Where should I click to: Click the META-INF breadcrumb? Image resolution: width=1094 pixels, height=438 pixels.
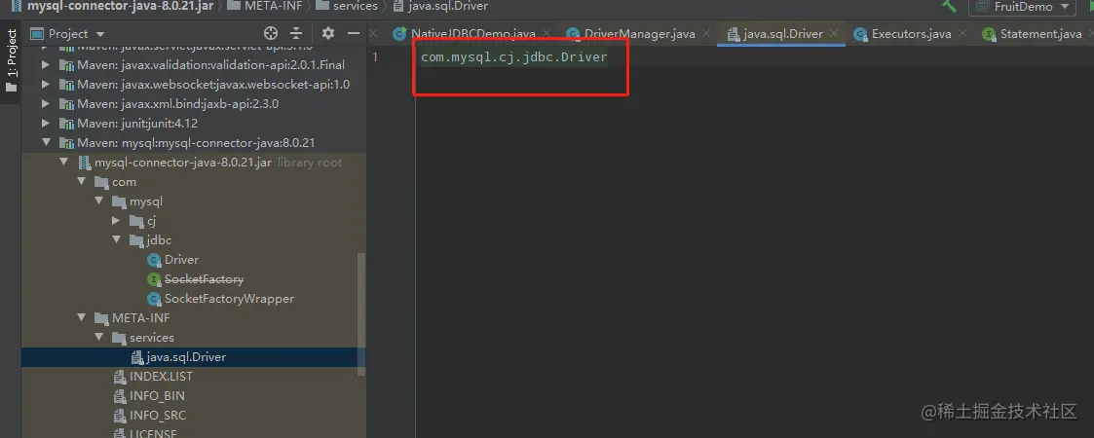(x=274, y=6)
